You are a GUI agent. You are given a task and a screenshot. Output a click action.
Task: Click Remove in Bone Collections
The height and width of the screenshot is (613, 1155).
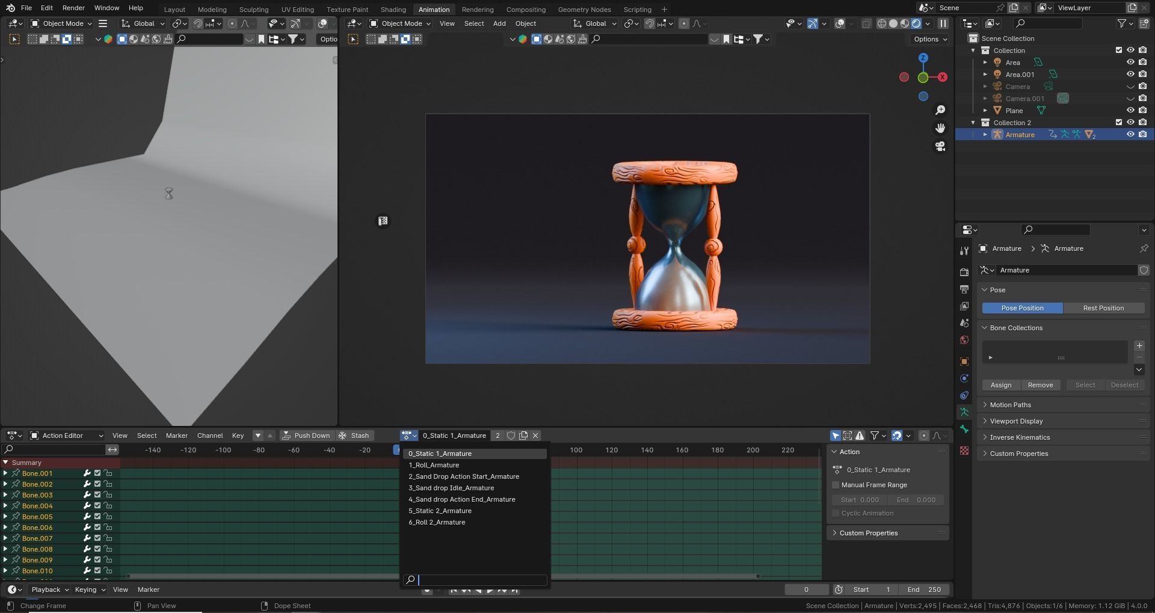(x=1040, y=385)
